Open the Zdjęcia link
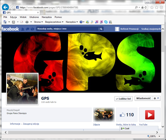The width and height of the screenshot is (166, 140). click(x=97, y=125)
